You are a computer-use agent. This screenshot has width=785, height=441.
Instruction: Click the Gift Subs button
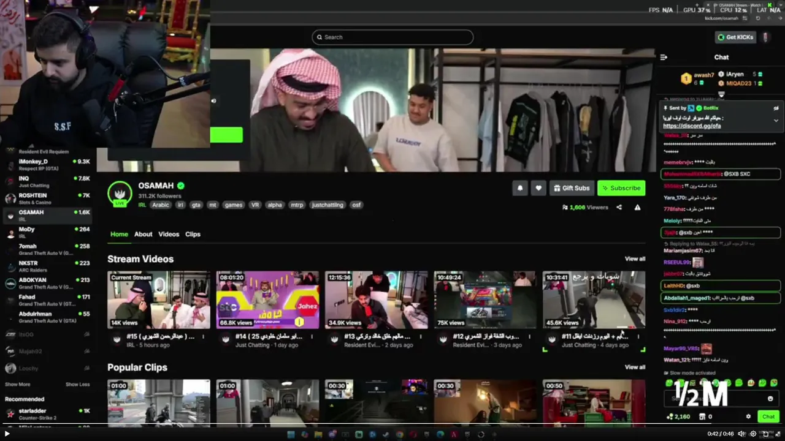point(571,188)
